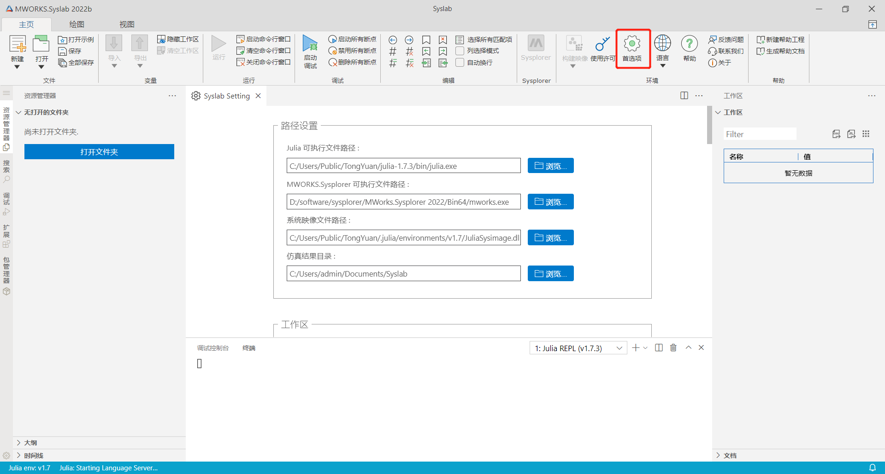Screen dimensions: 885x474
Task: Expand the 打开 dropdown arrow
Action: click(x=41, y=67)
